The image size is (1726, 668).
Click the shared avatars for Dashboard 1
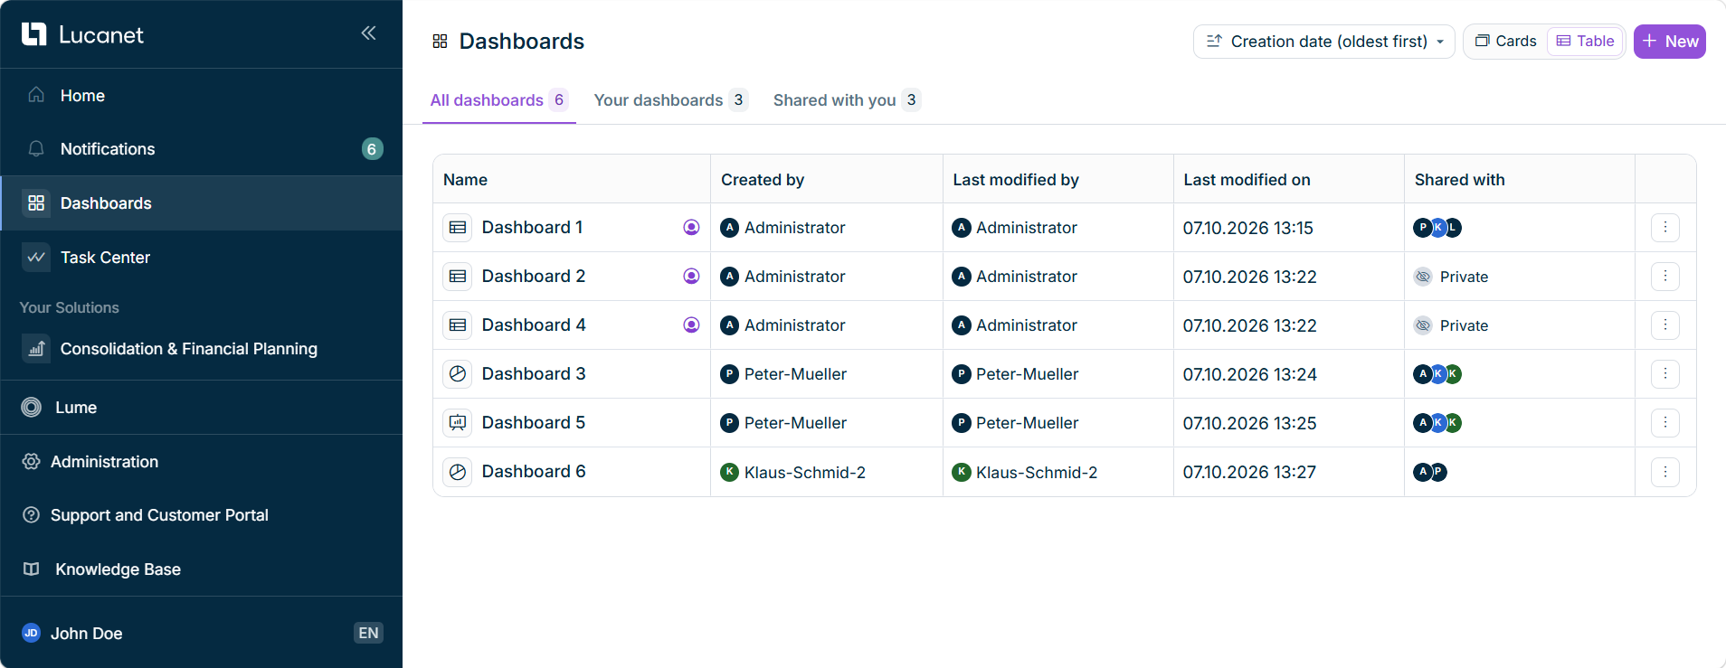[x=1437, y=228]
